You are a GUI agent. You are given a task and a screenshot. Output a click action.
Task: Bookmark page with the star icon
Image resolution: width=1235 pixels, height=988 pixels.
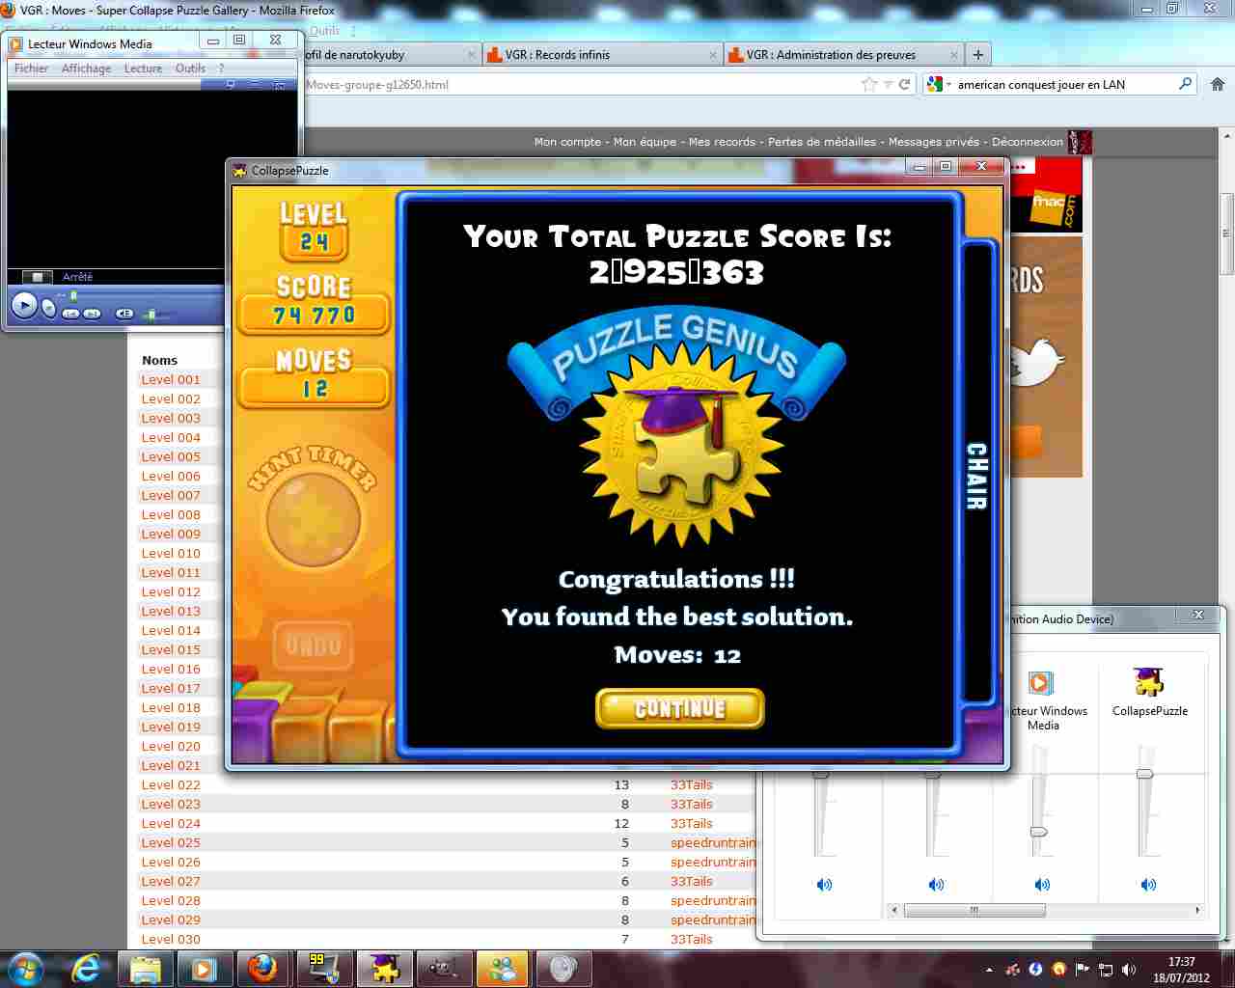pyautogui.click(x=869, y=85)
